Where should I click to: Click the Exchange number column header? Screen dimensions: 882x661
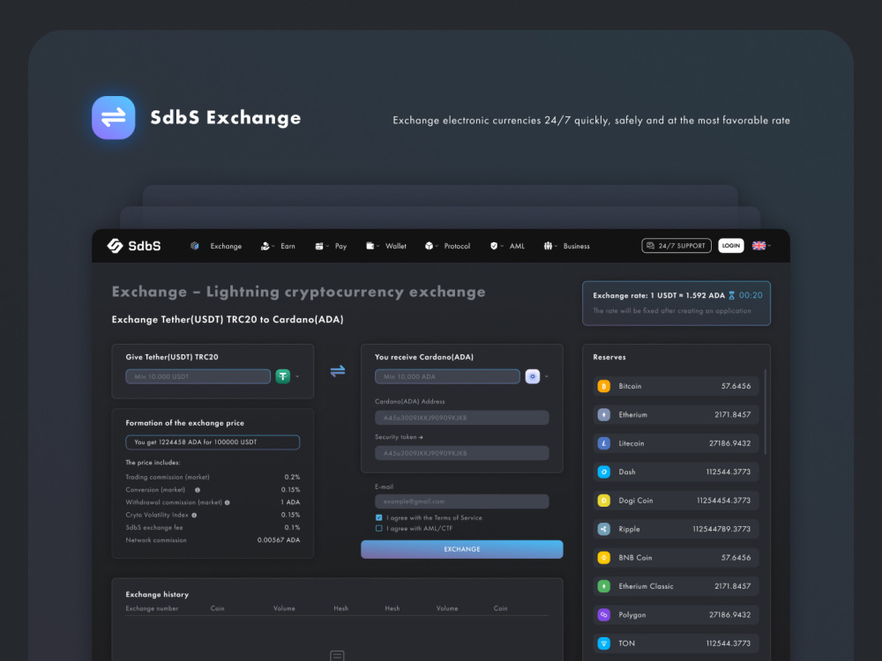tap(152, 609)
